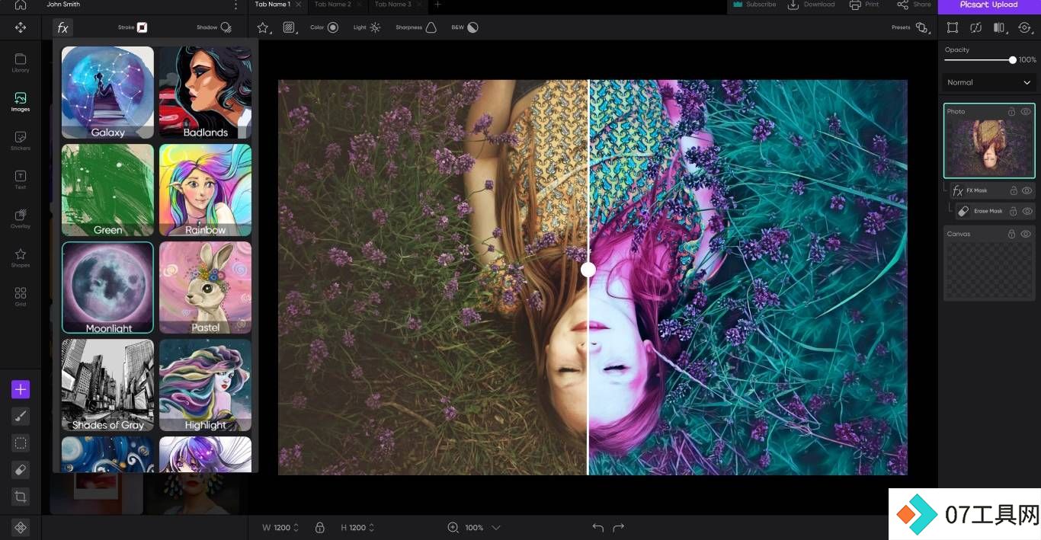Viewport: 1041px width, 540px height.
Task: Toggle visibility of the Photo layer
Action: [1026, 111]
